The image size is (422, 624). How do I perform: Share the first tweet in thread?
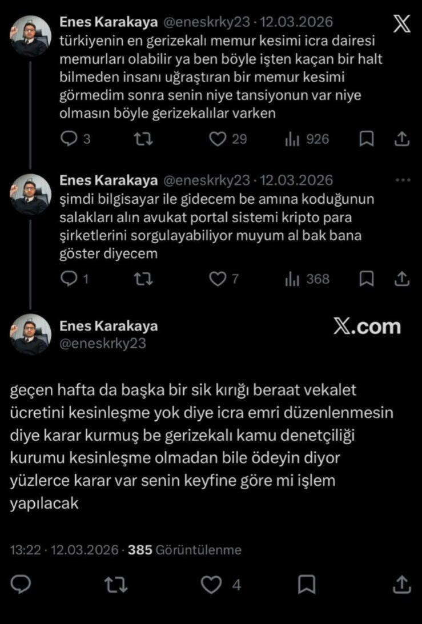pyautogui.click(x=402, y=139)
